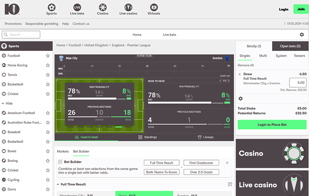Open American Football in sidebar

click(x=21, y=113)
